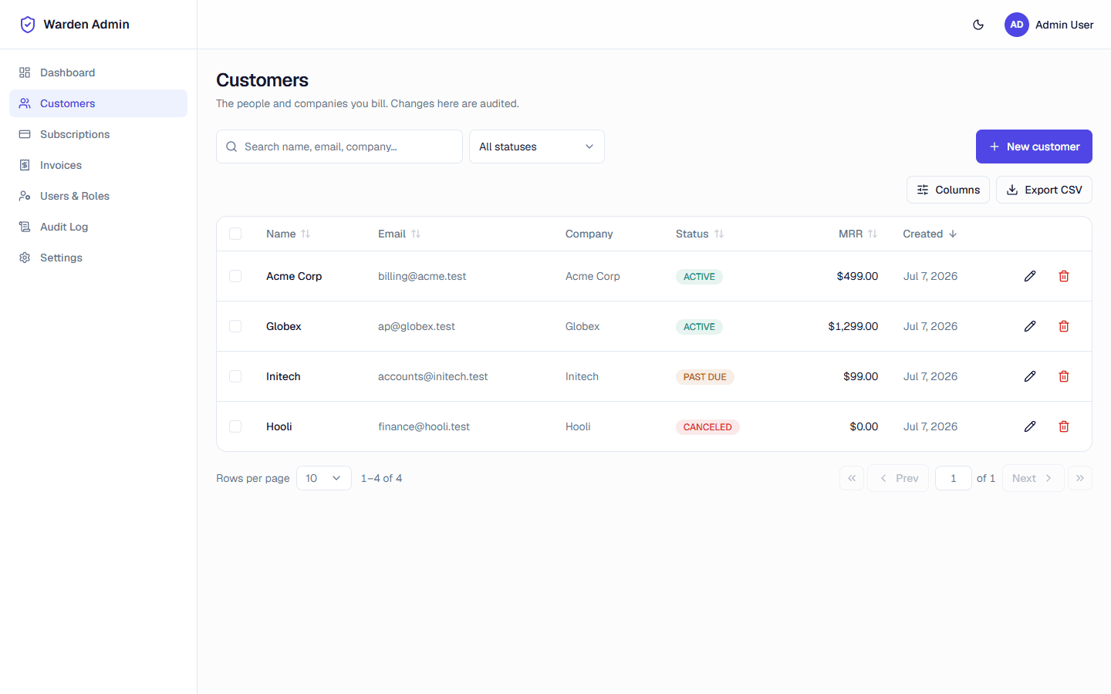Check the select-all rows checkbox

pos(235,234)
